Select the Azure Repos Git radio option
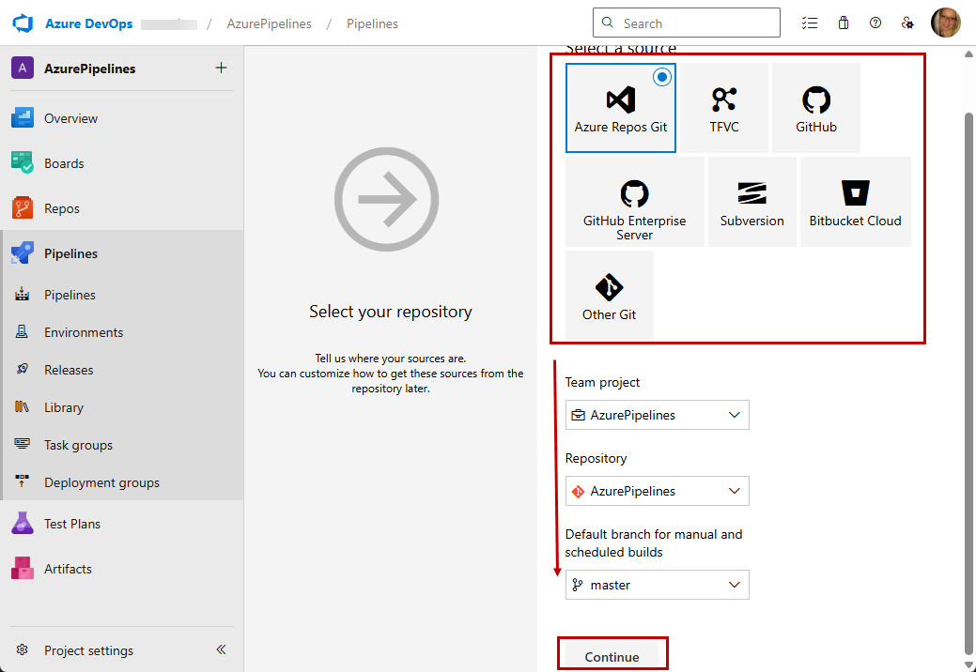 [x=662, y=77]
